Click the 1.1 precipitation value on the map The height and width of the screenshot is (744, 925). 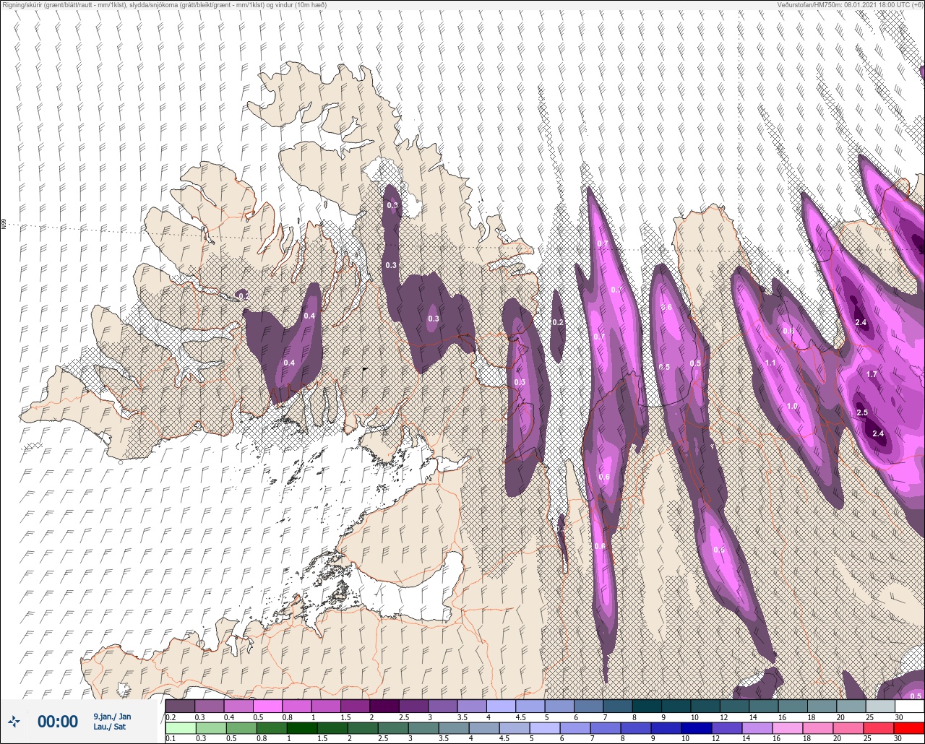770,363
